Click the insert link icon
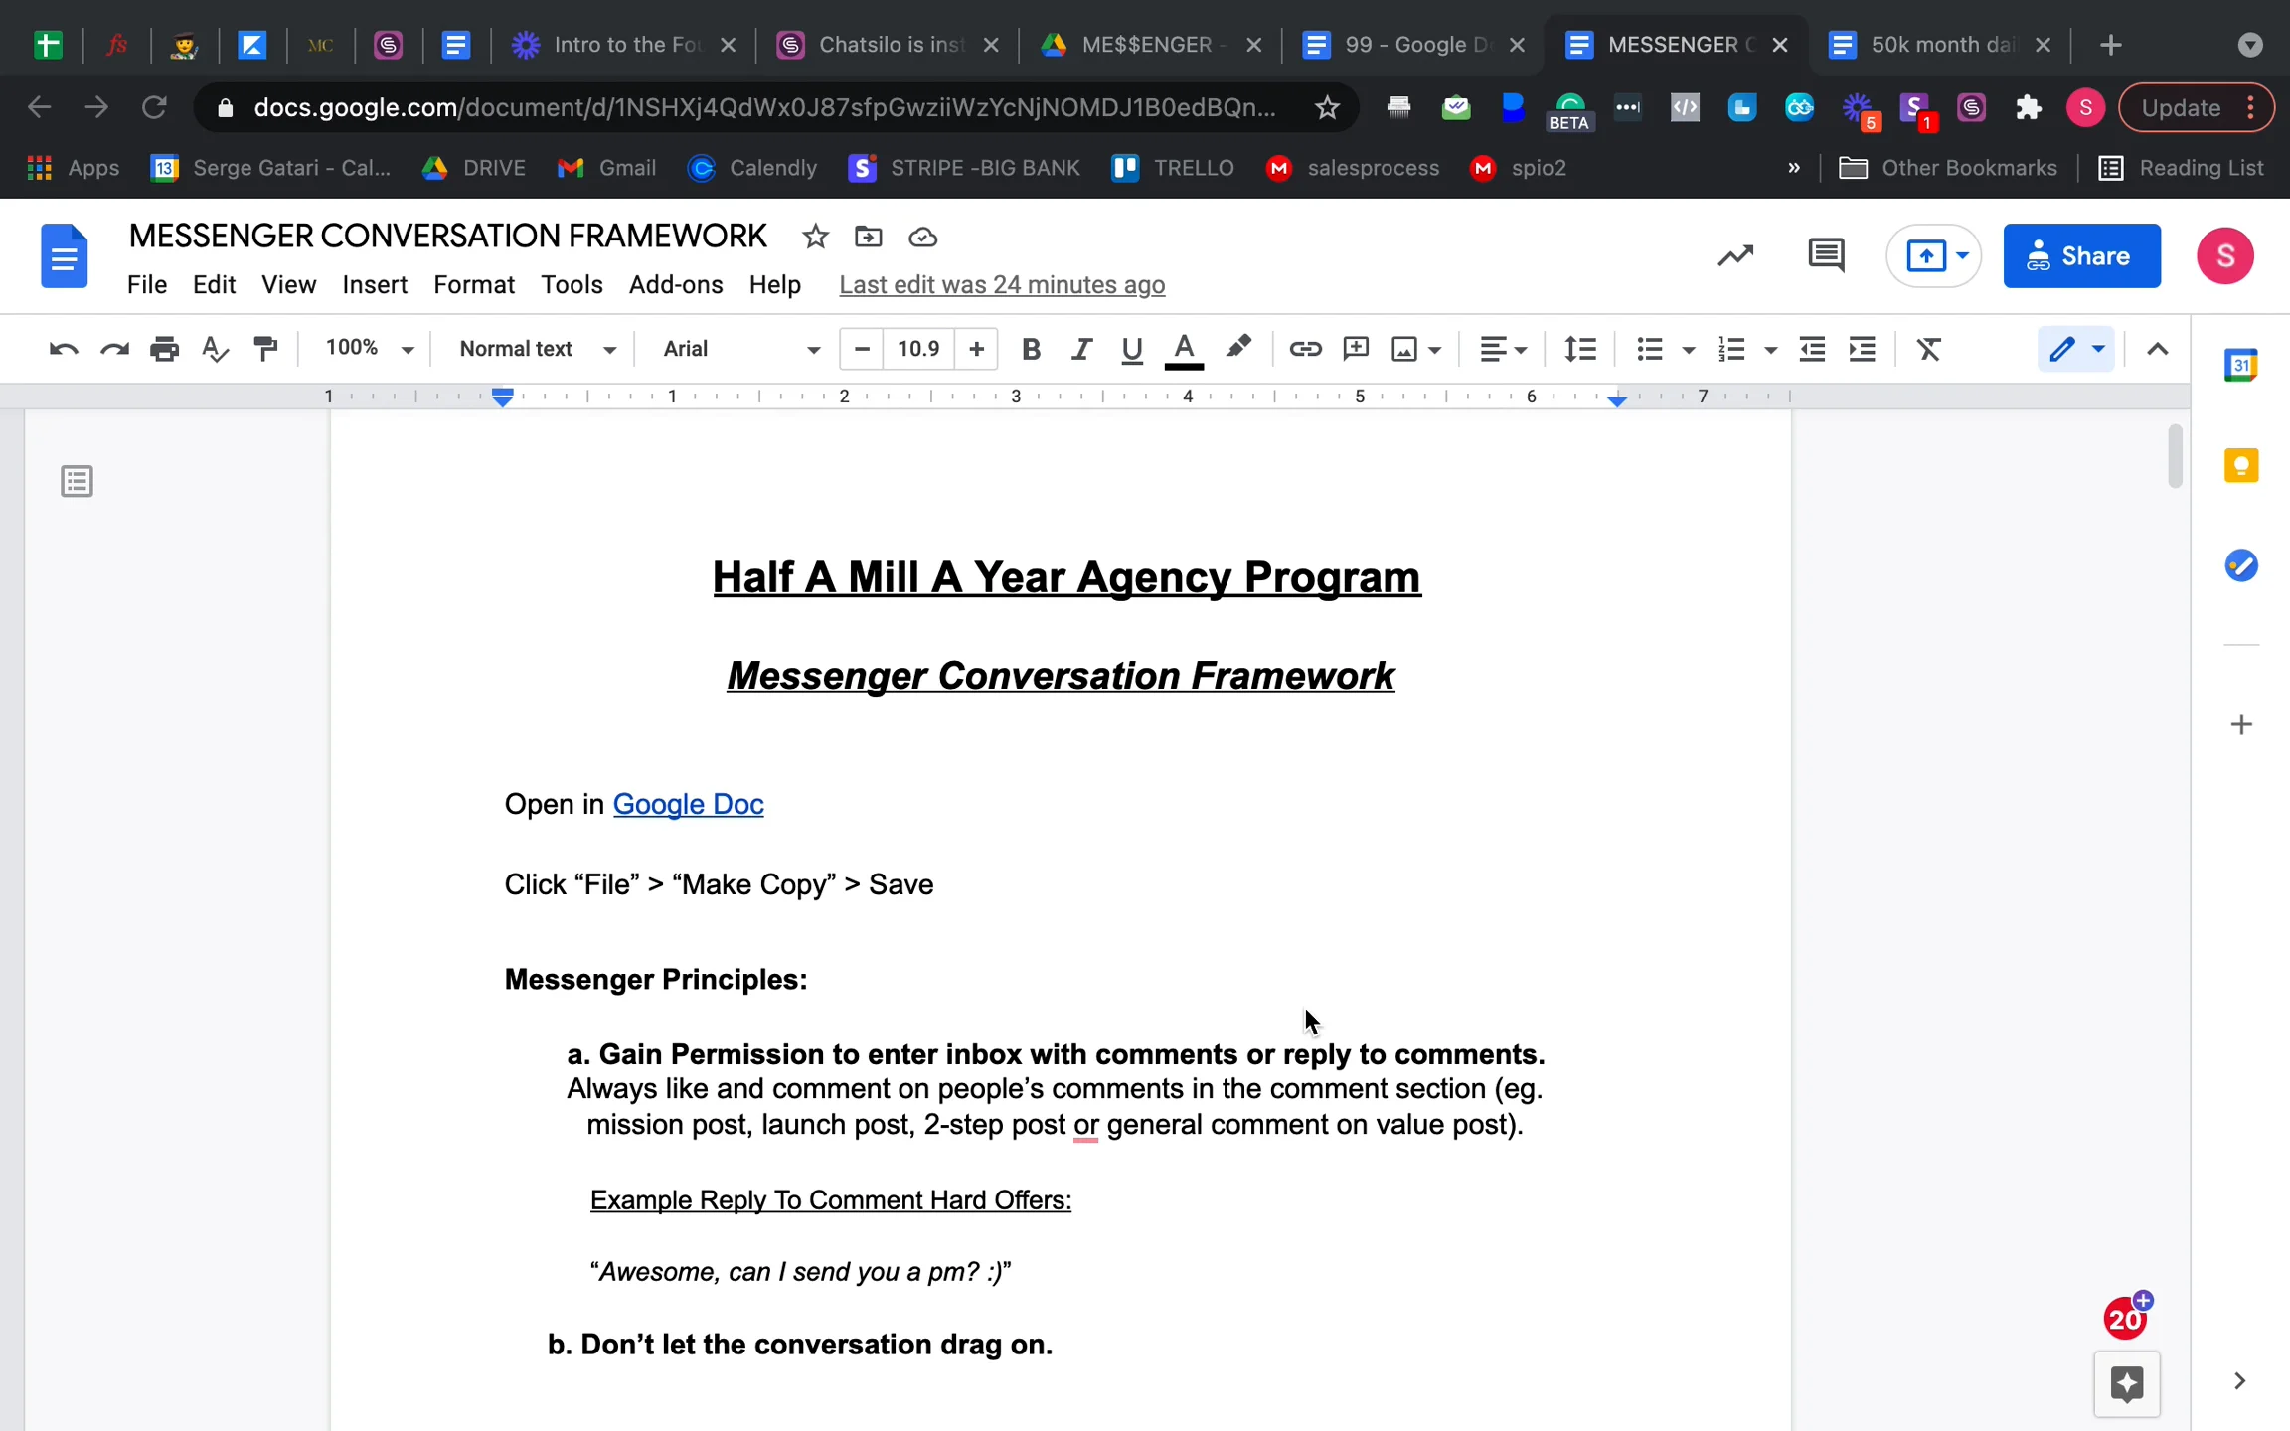 pyautogui.click(x=1305, y=349)
